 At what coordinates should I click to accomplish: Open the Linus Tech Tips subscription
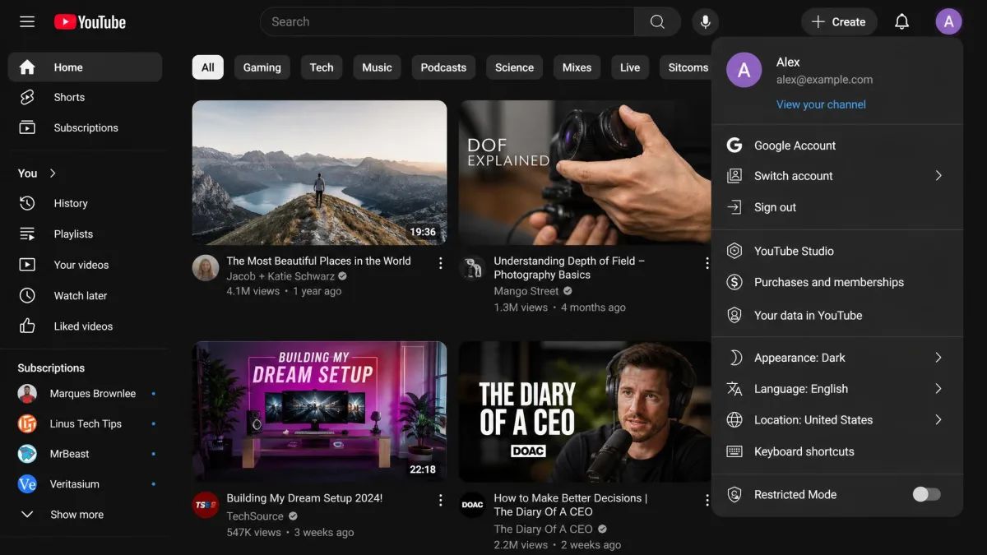[85, 424]
